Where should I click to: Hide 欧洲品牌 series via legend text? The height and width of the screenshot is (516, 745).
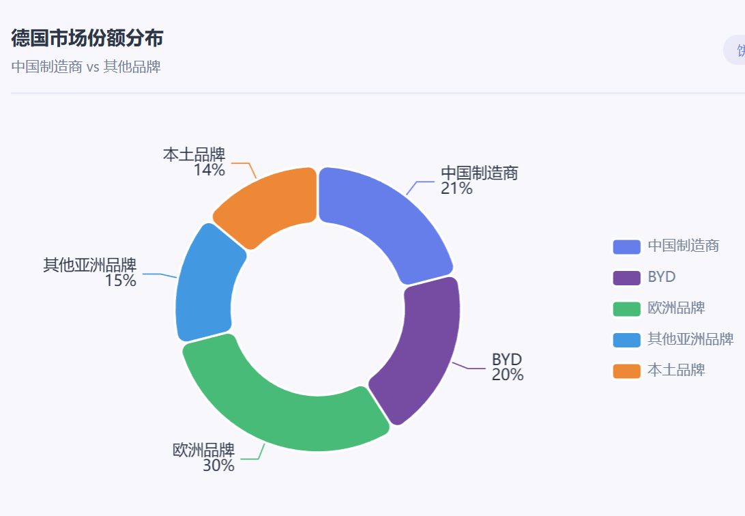click(x=676, y=309)
